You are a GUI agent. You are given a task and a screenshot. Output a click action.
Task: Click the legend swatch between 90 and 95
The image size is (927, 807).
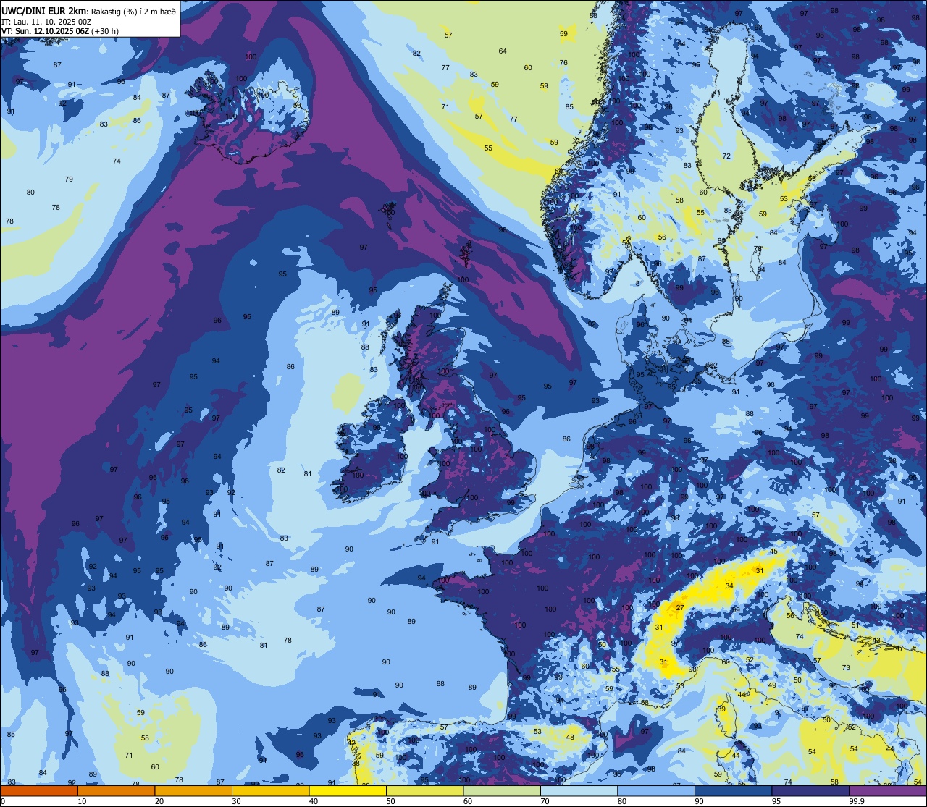[x=734, y=791]
